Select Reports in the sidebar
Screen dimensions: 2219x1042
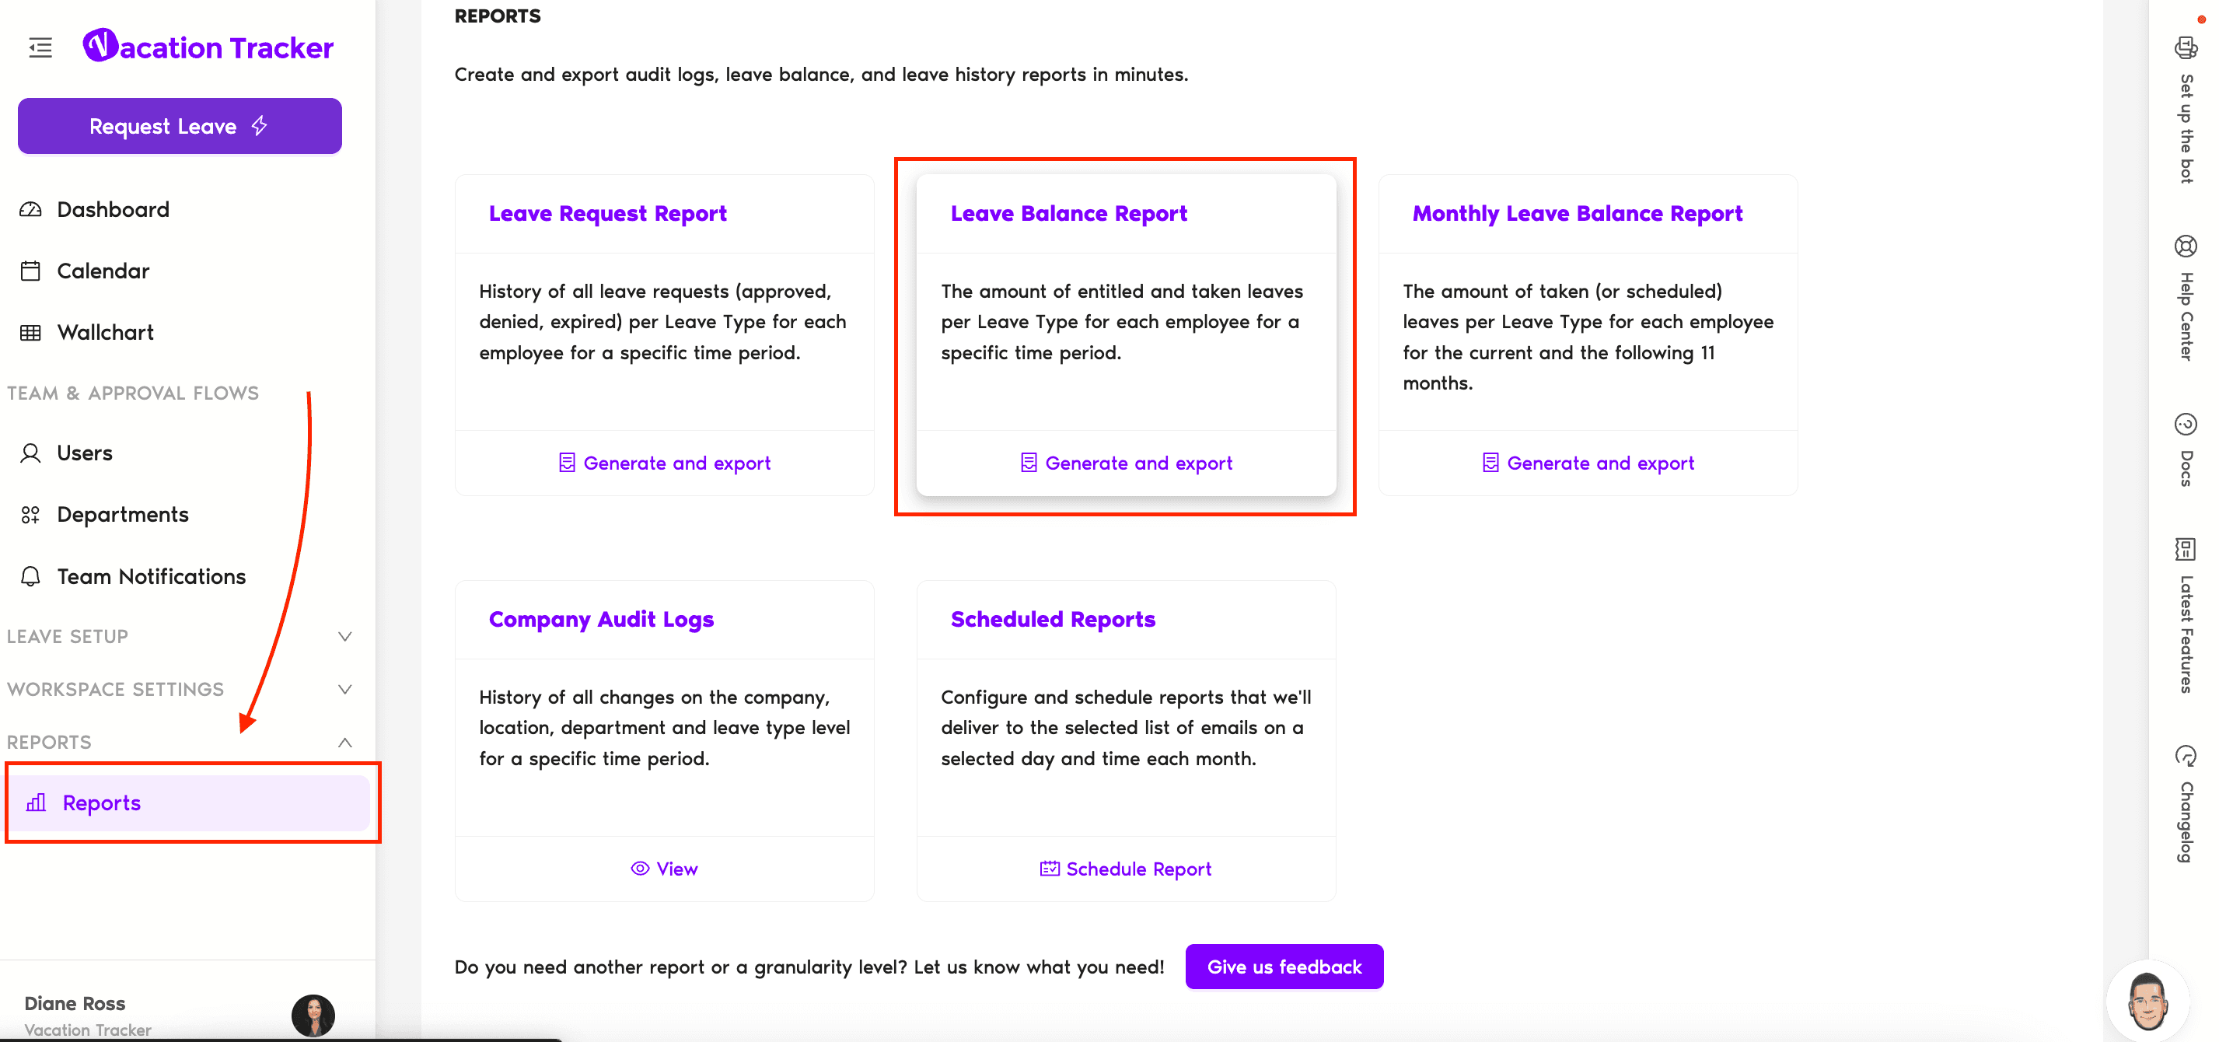(102, 802)
